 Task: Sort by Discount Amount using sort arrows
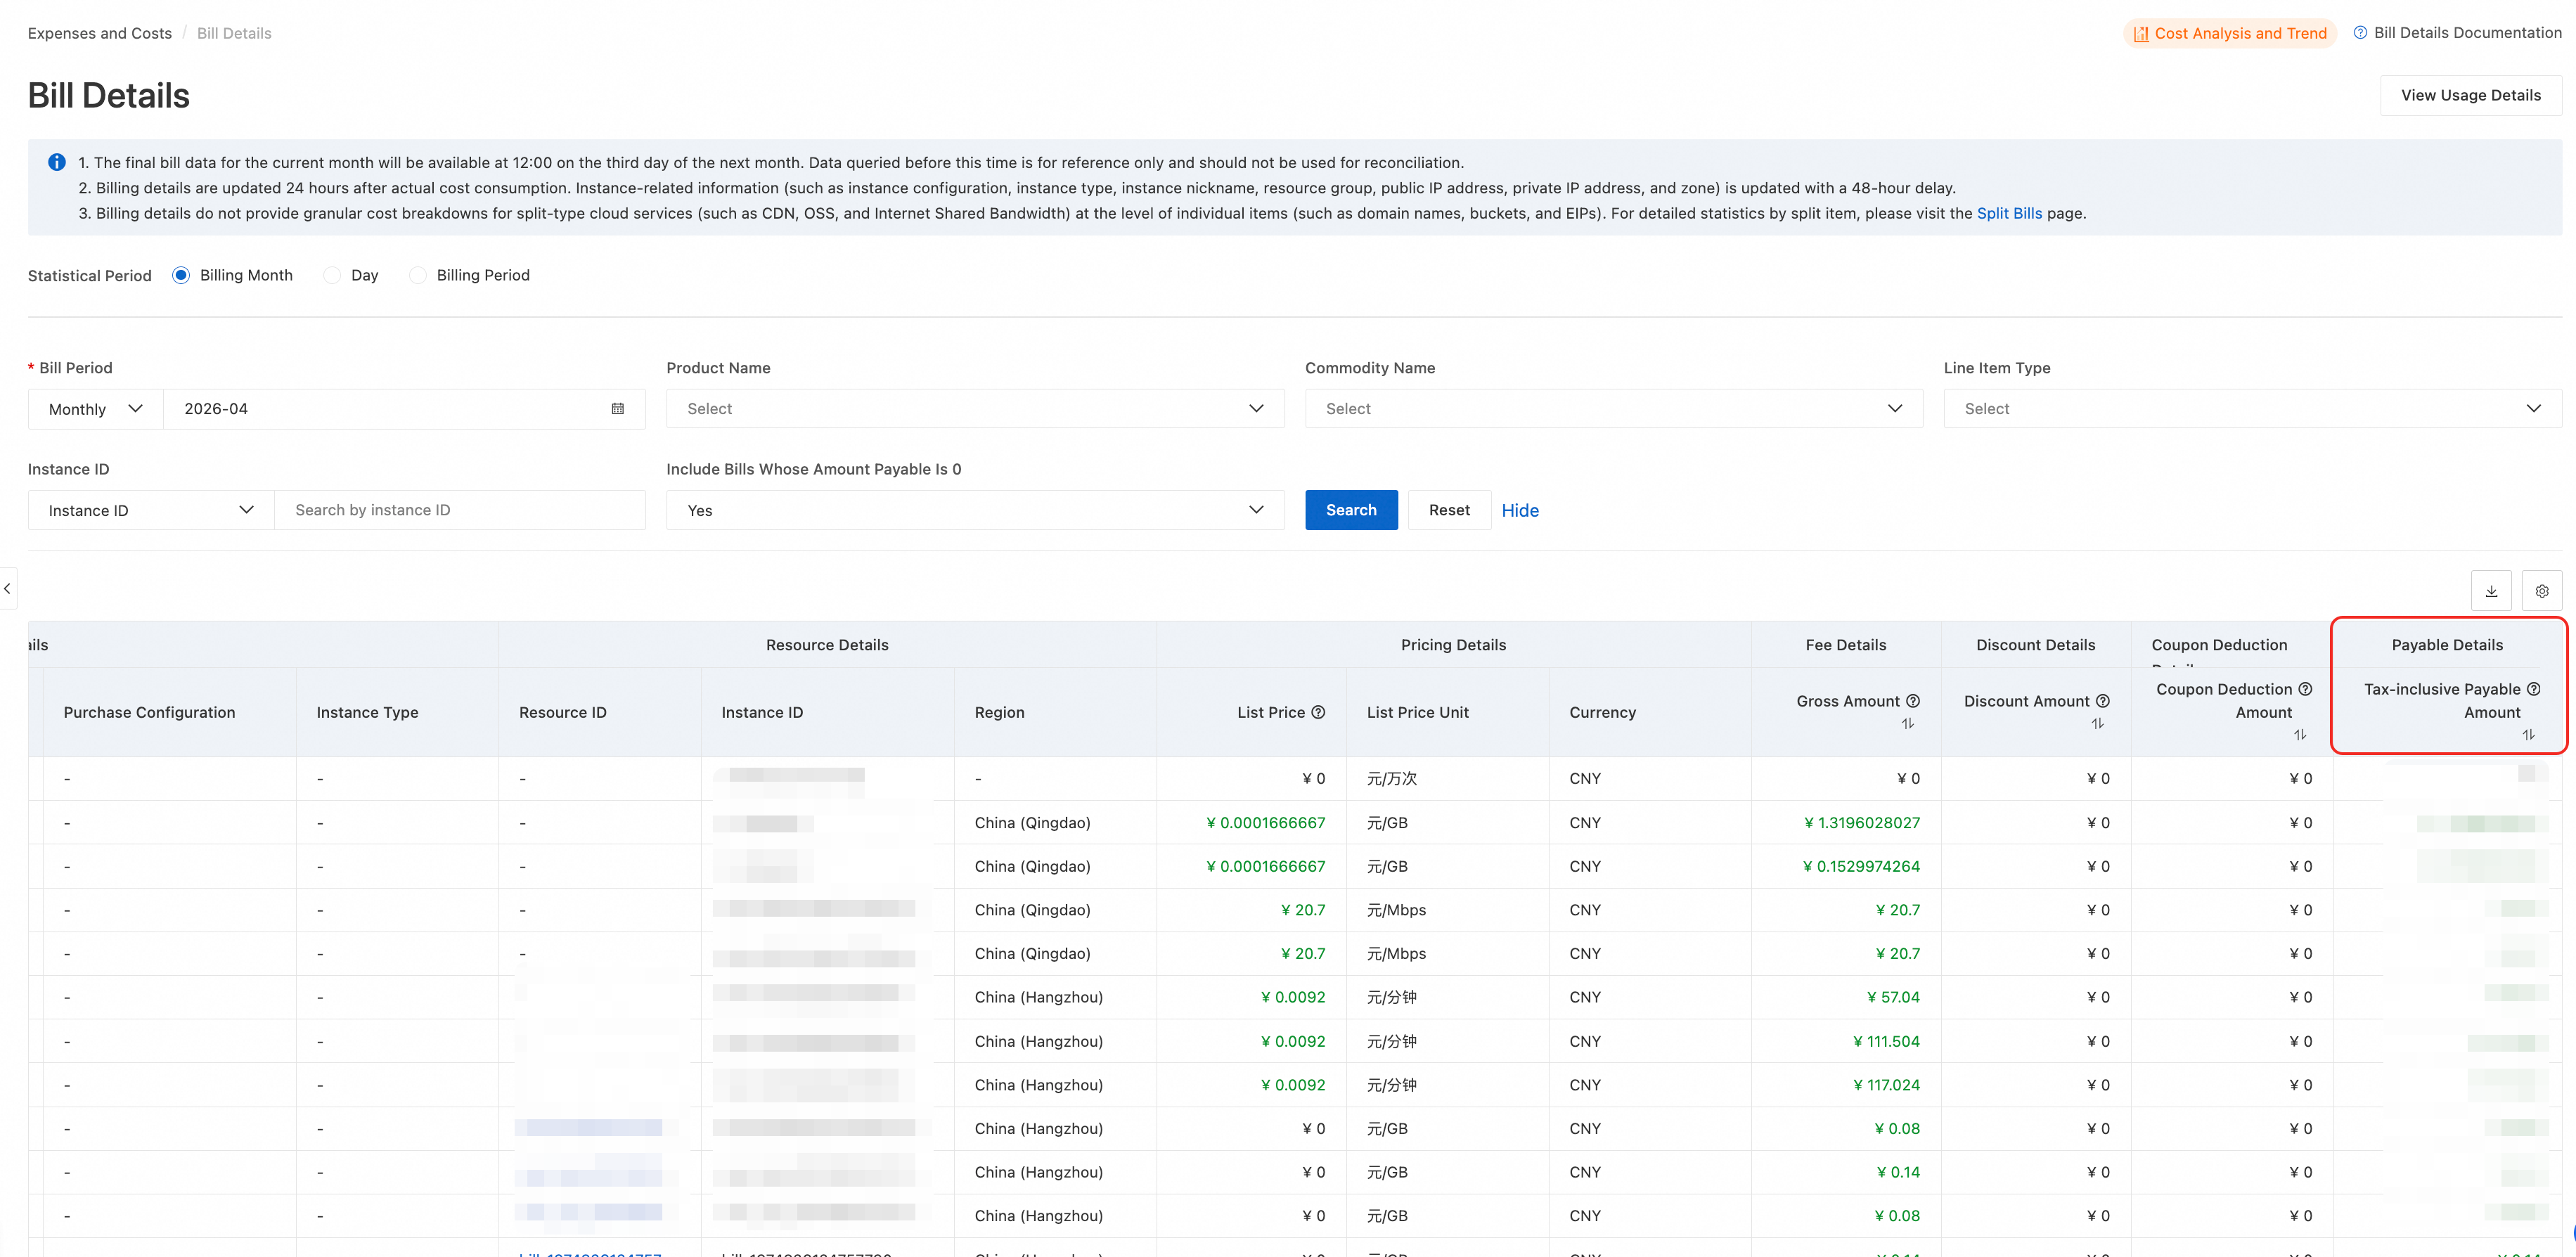tap(2098, 723)
